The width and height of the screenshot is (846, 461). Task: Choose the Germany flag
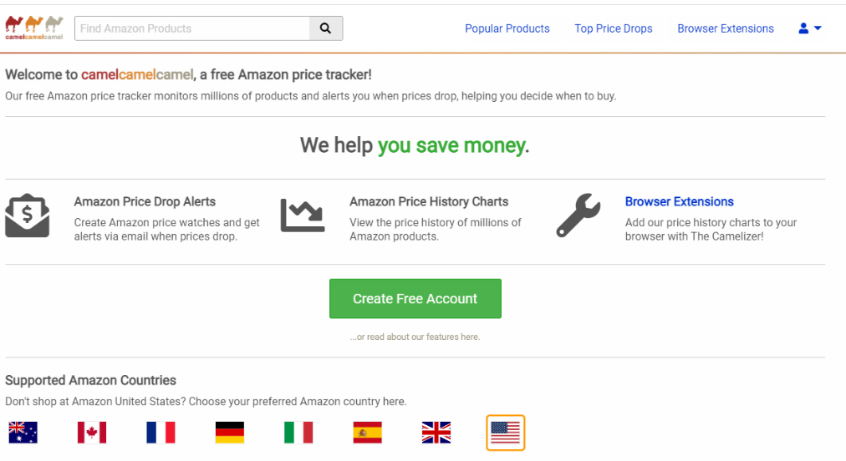tap(229, 432)
